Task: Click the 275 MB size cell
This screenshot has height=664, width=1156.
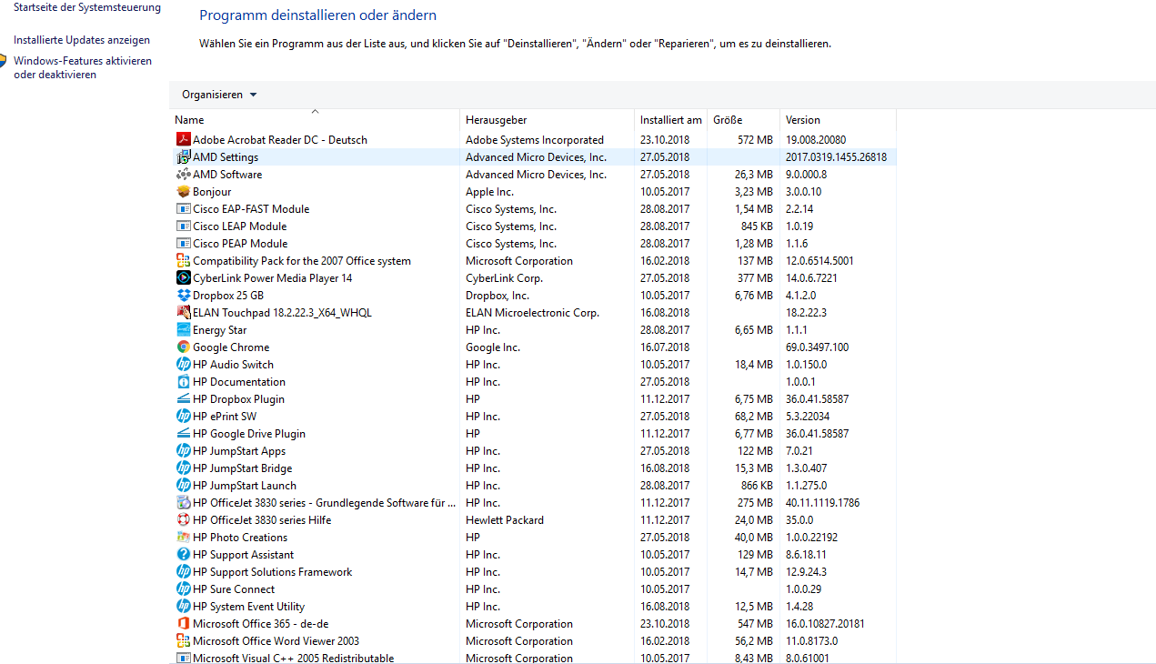Action: pos(755,503)
